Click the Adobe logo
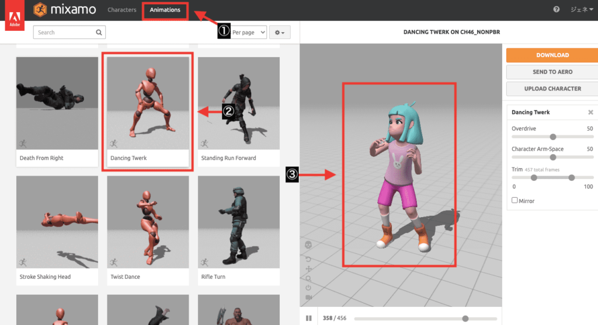 click(x=15, y=15)
